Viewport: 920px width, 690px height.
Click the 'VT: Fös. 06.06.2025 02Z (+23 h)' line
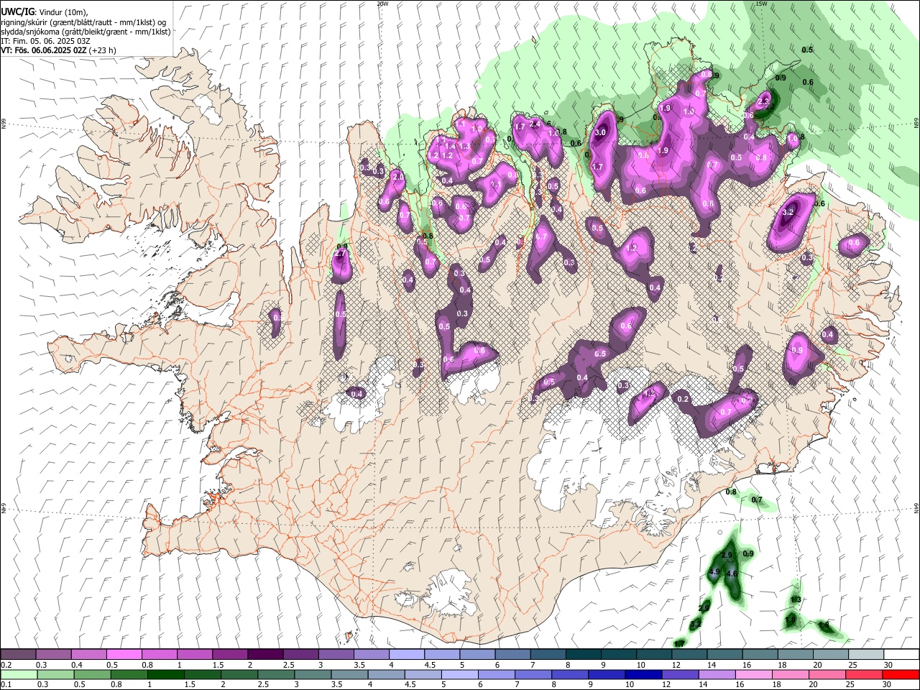click(58, 50)
